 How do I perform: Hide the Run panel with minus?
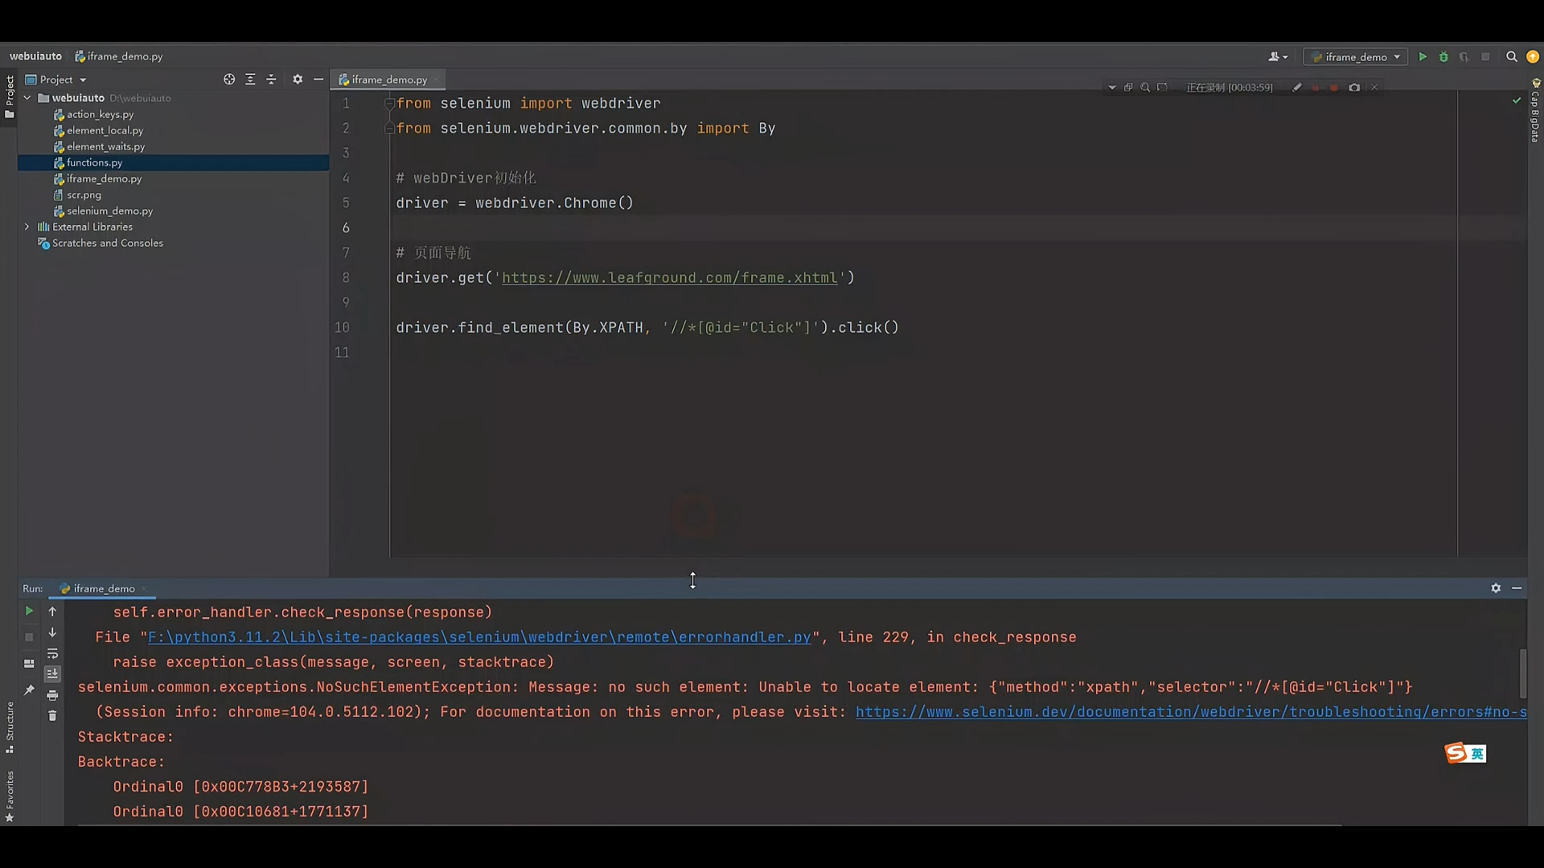(x=1517, y=588)
